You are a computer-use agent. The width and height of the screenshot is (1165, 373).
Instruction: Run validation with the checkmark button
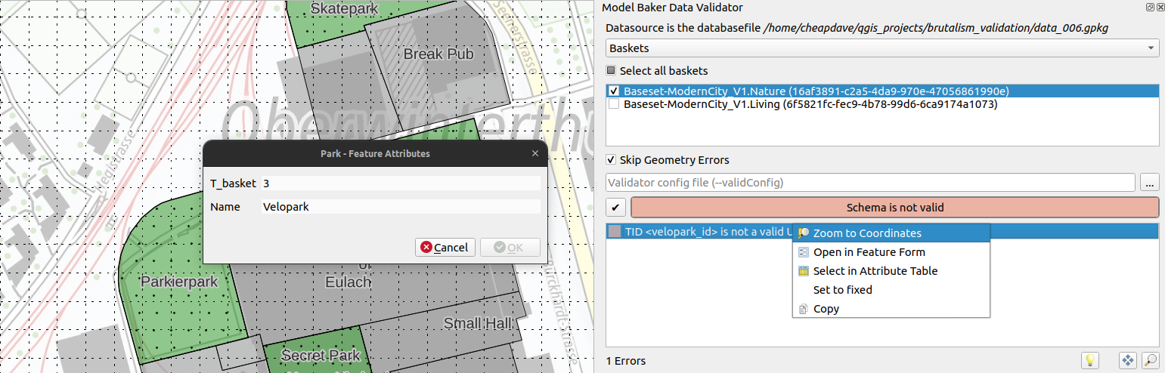point(616,208)
